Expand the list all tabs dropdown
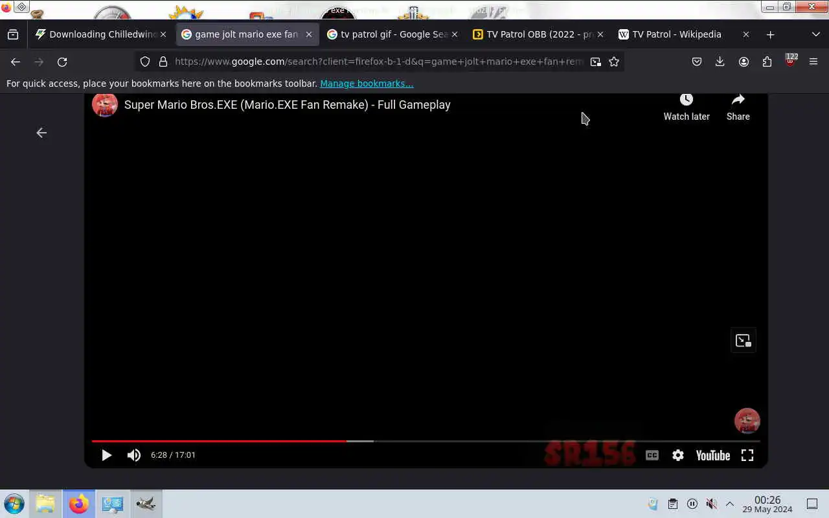Viewport: 829px width, 518px height. pos(816,34)
